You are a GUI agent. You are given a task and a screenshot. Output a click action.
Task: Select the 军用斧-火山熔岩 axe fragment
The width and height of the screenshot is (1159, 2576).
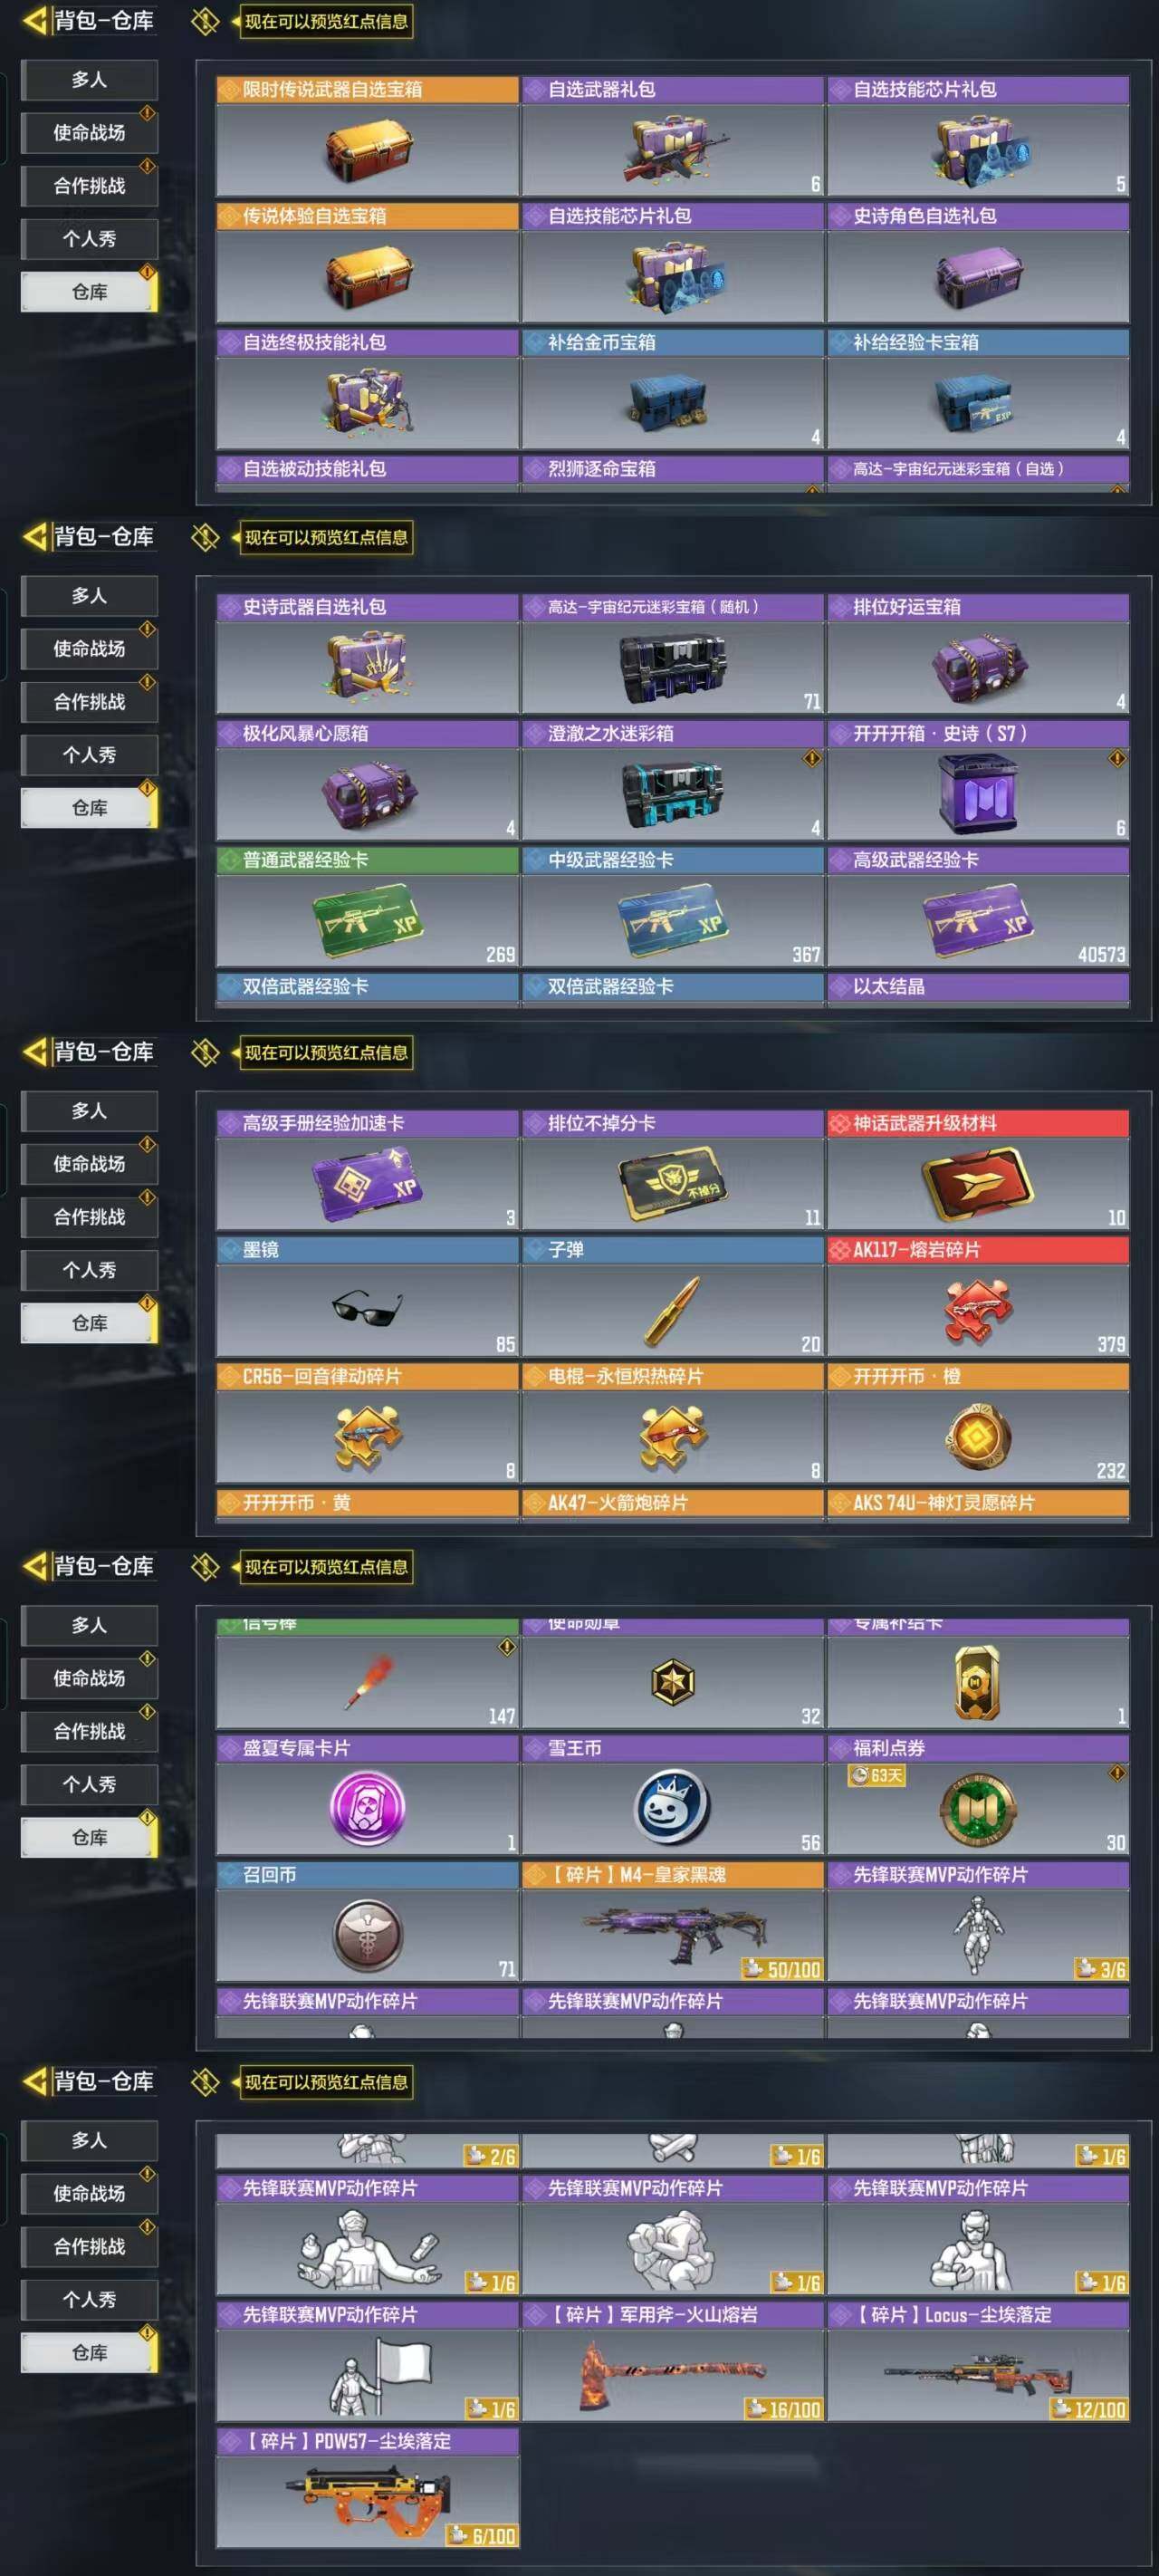(x=673, y=2362)
